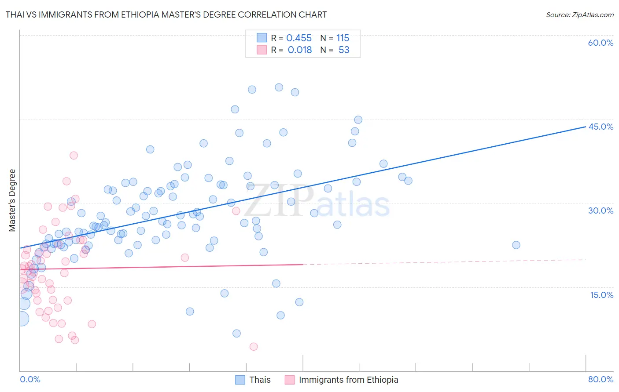This screenshot has height=392, width=619.
Task: Click the N value 115
Action: click(x=343, y=38)
